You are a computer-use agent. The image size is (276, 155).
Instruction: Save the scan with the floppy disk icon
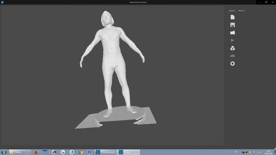tap(232, 25)
